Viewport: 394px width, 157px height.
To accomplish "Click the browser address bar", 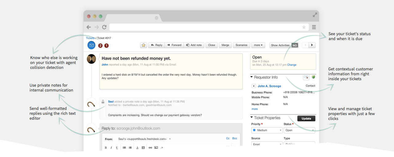I will [x=209, y=27].
